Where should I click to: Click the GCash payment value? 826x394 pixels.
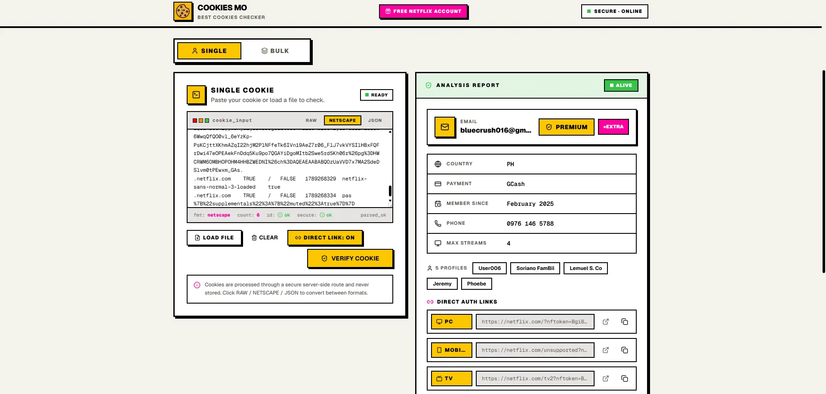(x=515, y=184)
